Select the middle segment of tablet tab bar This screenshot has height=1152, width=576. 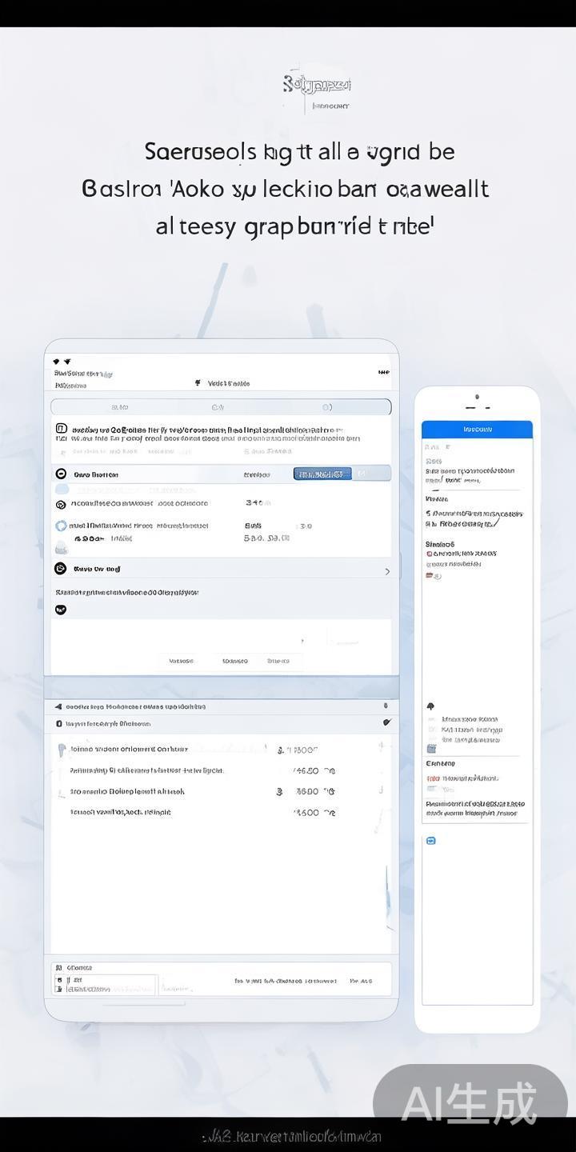pyautogui.click(x=218, y=407)
